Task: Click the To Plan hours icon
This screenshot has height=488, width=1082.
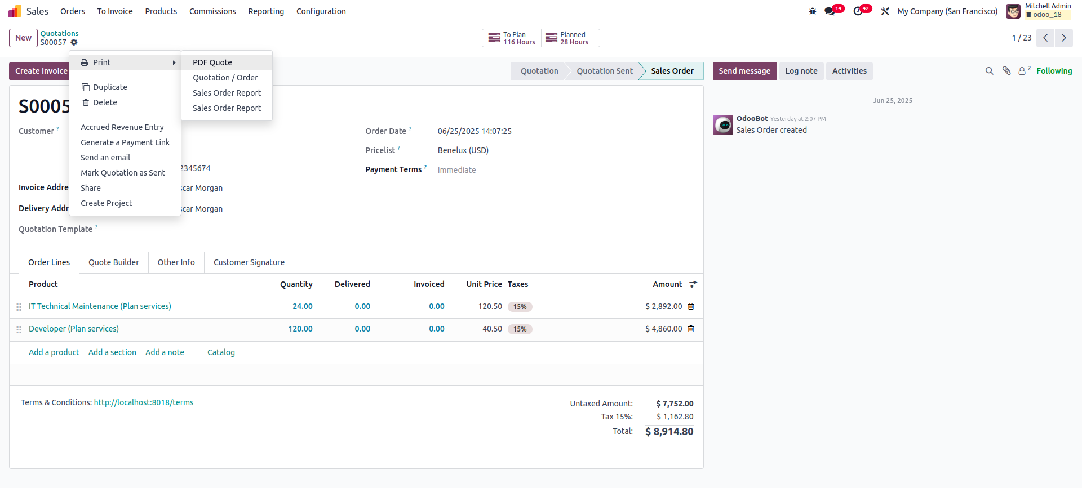Action: [494, 38]
